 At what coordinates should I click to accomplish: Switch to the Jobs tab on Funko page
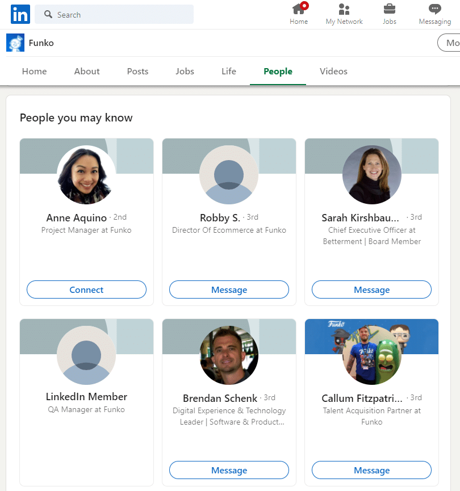click(185, 72)
